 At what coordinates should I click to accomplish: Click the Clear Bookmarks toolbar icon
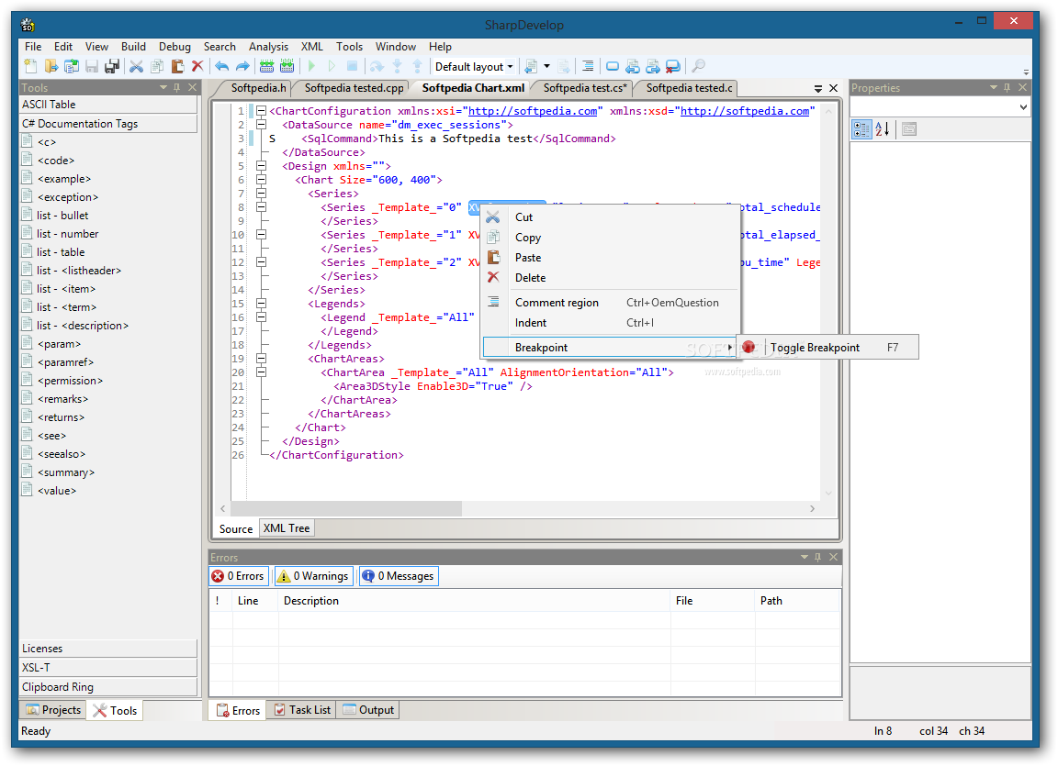coord(672,66)
